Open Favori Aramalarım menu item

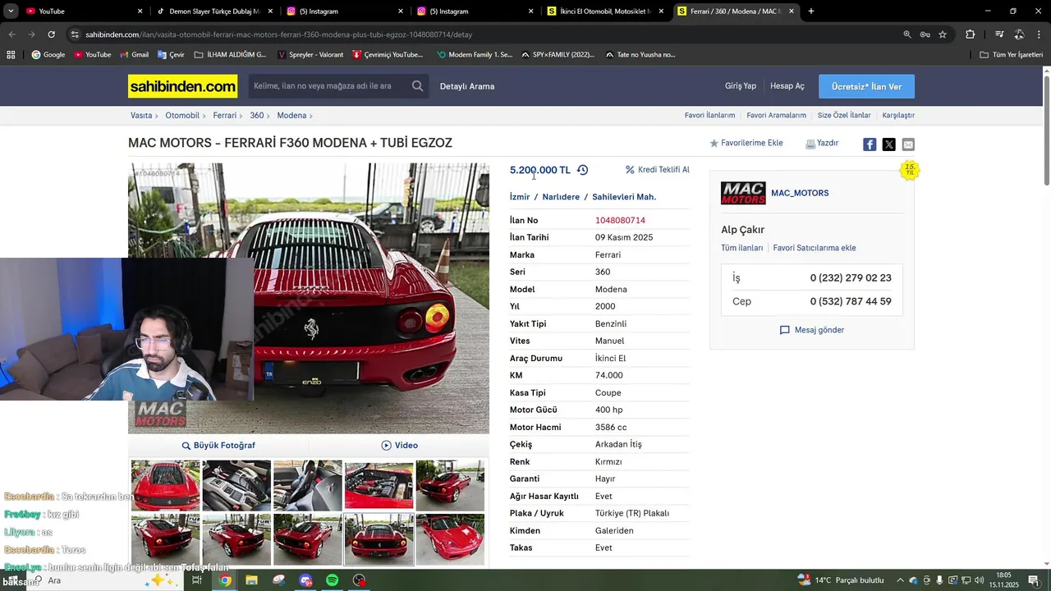(776, 116)
